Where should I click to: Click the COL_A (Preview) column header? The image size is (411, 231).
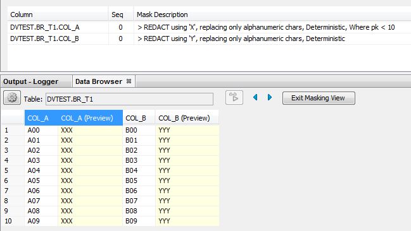click(90, 118)
